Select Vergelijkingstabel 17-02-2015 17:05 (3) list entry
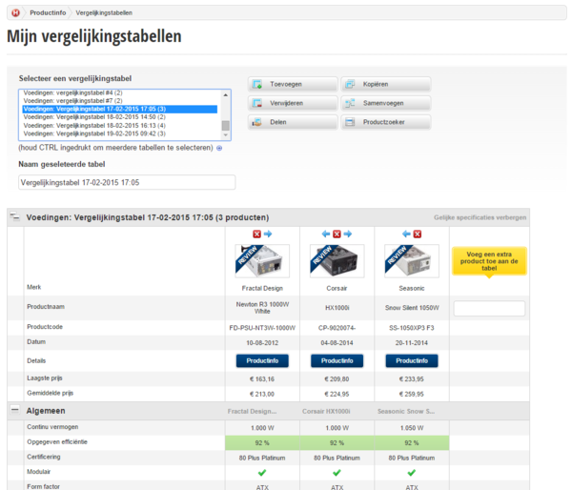The height and width of the screenshot is (490, 572). (x=120, y=109)
